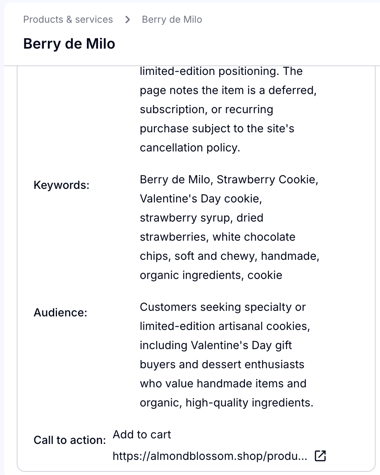Click "limited-edition positioning" description line
Screen dimensions: 380x475
coord(221,71)
